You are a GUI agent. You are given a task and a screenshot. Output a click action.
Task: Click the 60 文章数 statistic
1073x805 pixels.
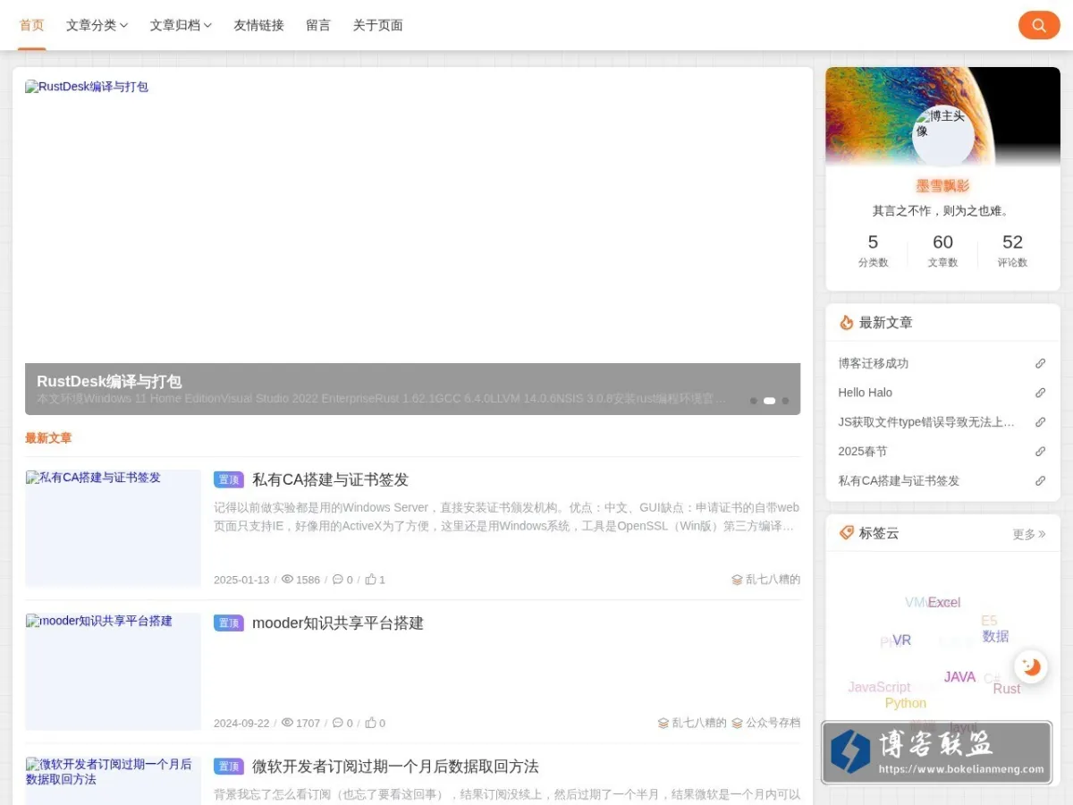(x=942, y=250)
